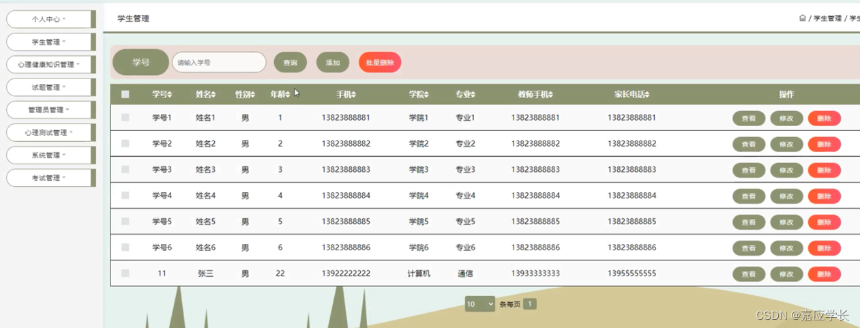Click 查看 for row 学号5

tap(749, 222)
